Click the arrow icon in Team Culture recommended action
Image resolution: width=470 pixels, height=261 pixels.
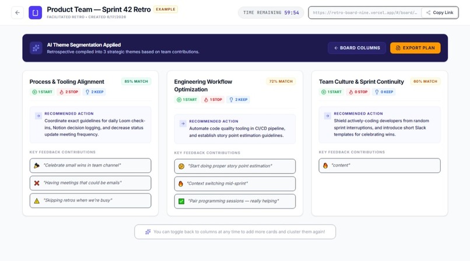point(327,116)
